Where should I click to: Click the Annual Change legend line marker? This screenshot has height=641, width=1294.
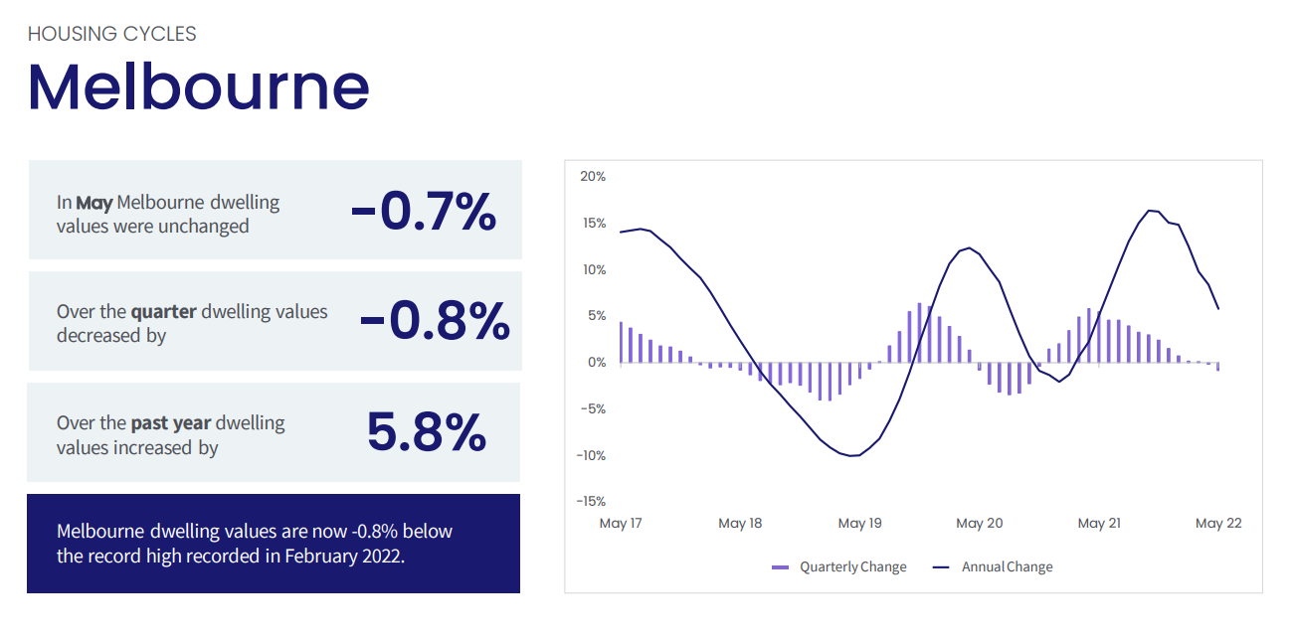[x=941, y=567]
